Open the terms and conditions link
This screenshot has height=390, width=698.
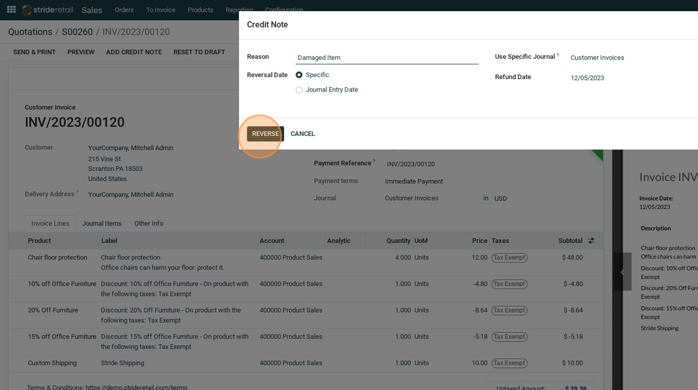coord(136,388)
